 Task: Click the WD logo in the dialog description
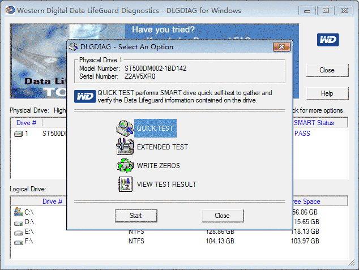pyautogui.click(x=85, y=96)
